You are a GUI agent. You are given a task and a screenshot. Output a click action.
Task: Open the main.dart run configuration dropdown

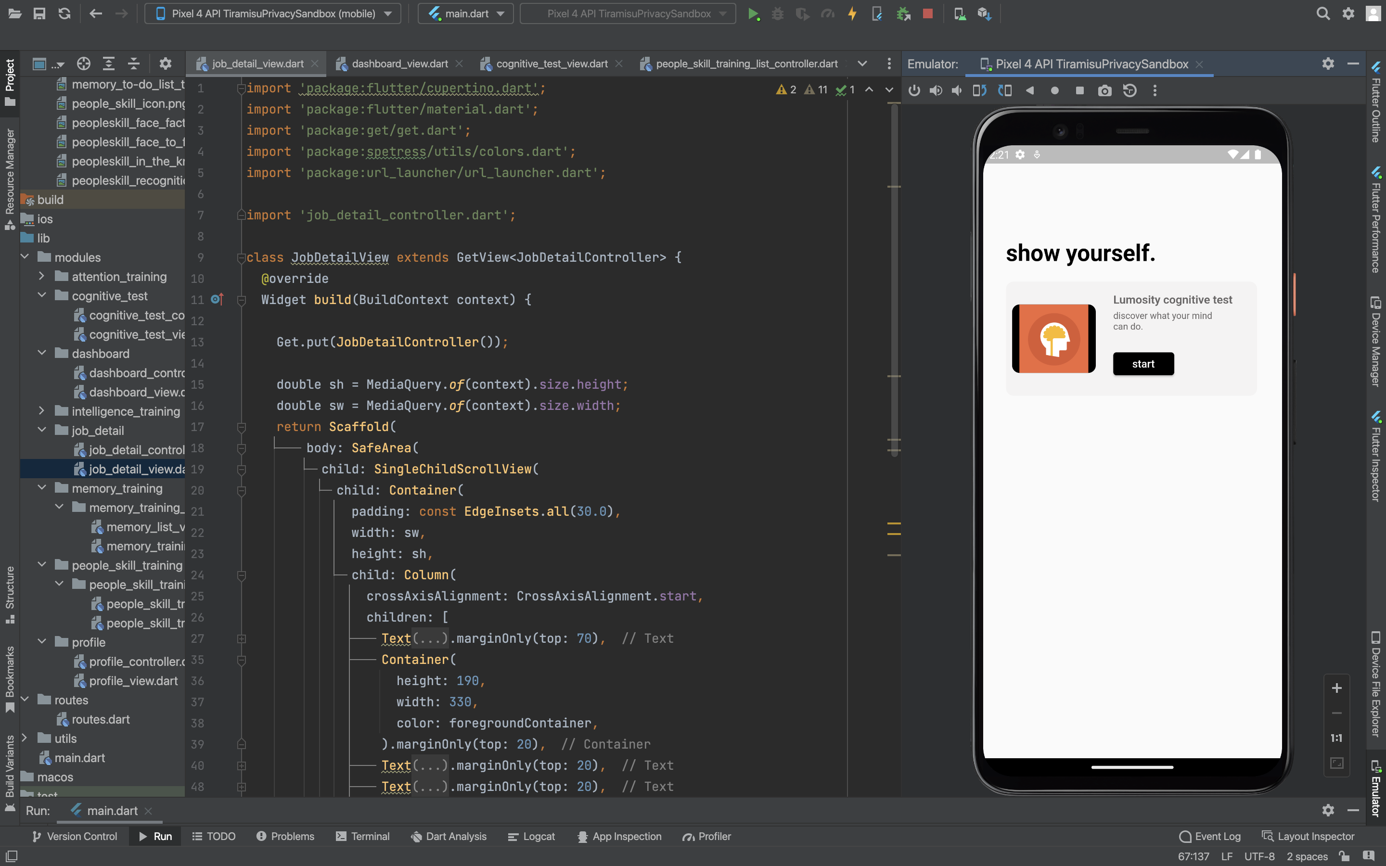466,14
